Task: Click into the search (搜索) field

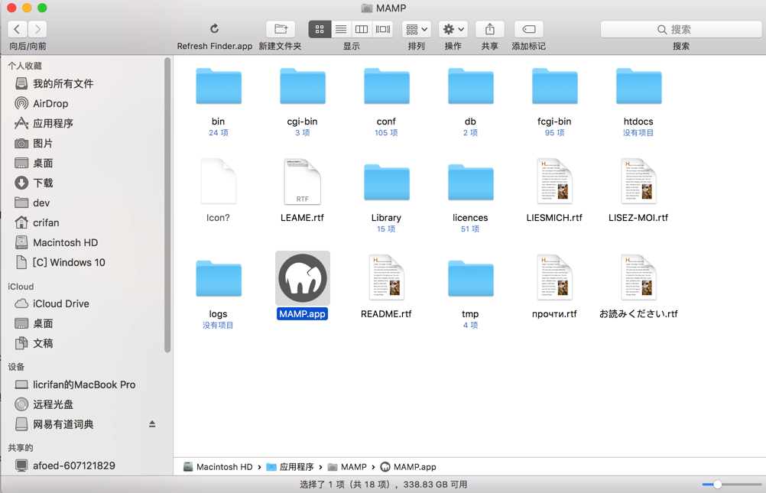Action: coord(681,29)
